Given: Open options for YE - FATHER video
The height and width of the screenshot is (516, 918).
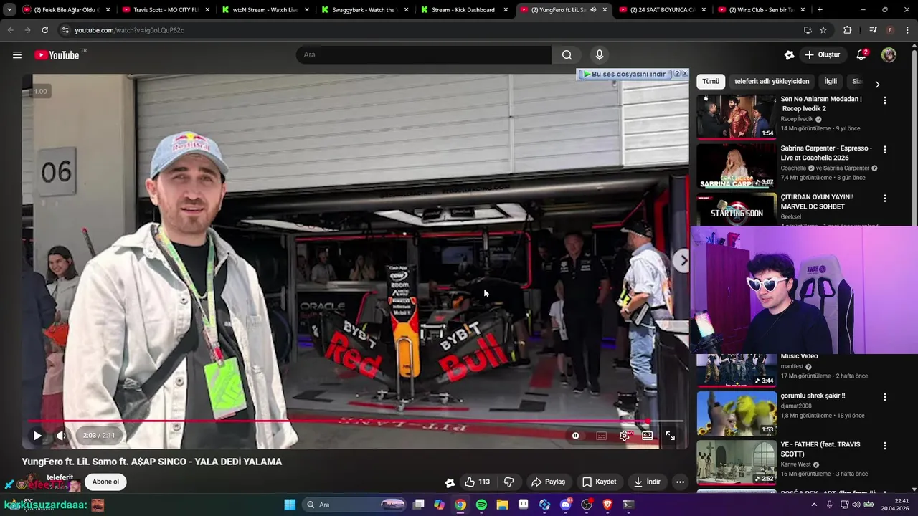Looking at the screenshot, I should (x=884, y=446).
